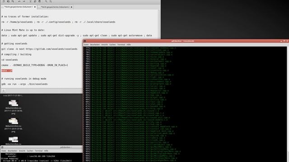
Task: Select the lowest partially hidden Bildschirmfoto desktop icon
Action: [13, 140]
